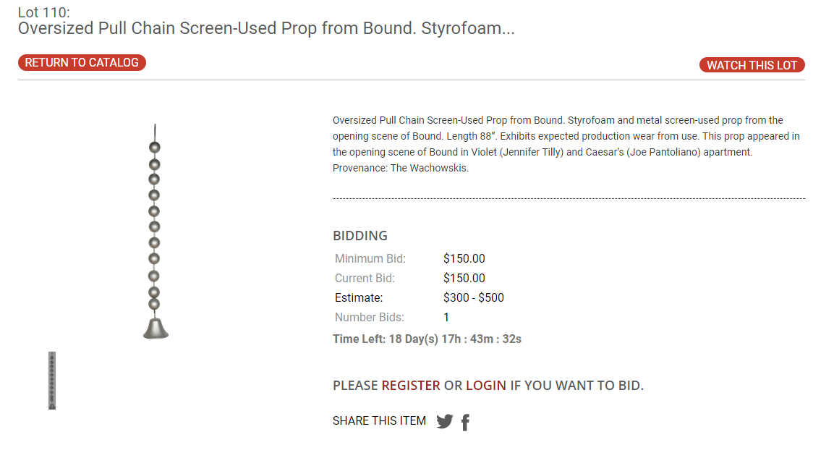Click the $300 - $500 estimate value
Image resolution: width=834 pixels, height=466 pixels.
click(474, 298)
